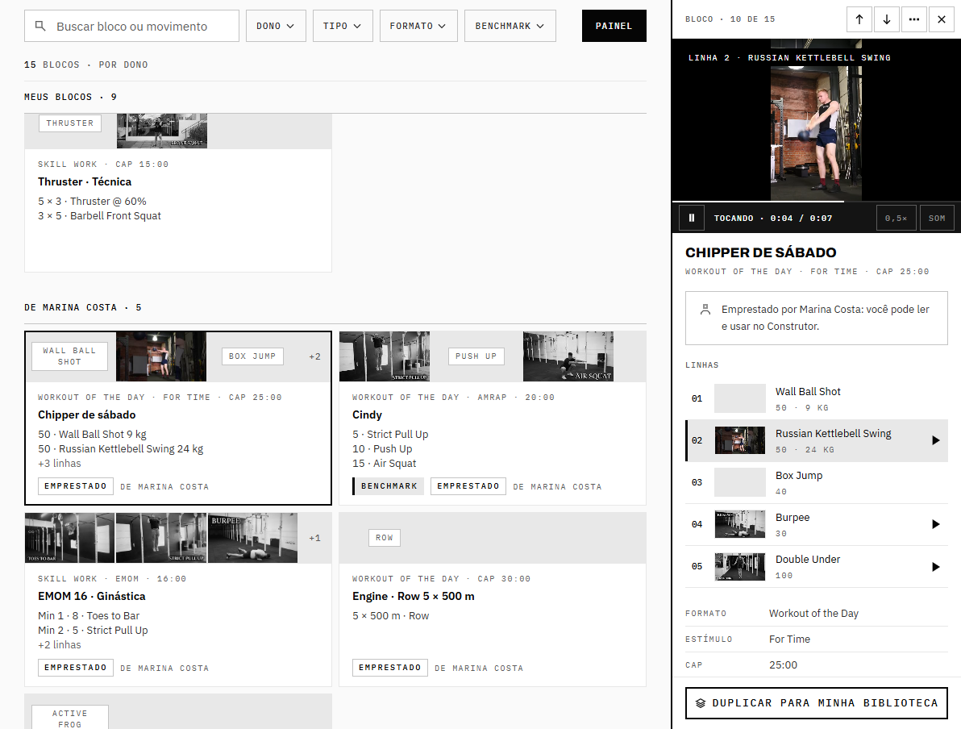Image resolution: width=961 pixels, height=729 pixels.
Task: Open the FORMATO filter dropdown
Action: [418, 26]
